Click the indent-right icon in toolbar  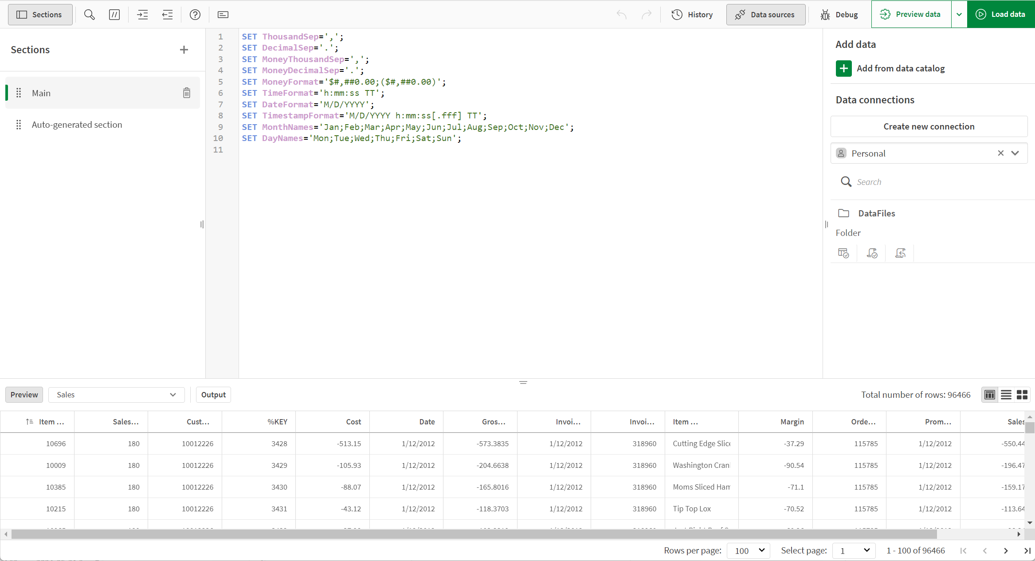[142, 15]
